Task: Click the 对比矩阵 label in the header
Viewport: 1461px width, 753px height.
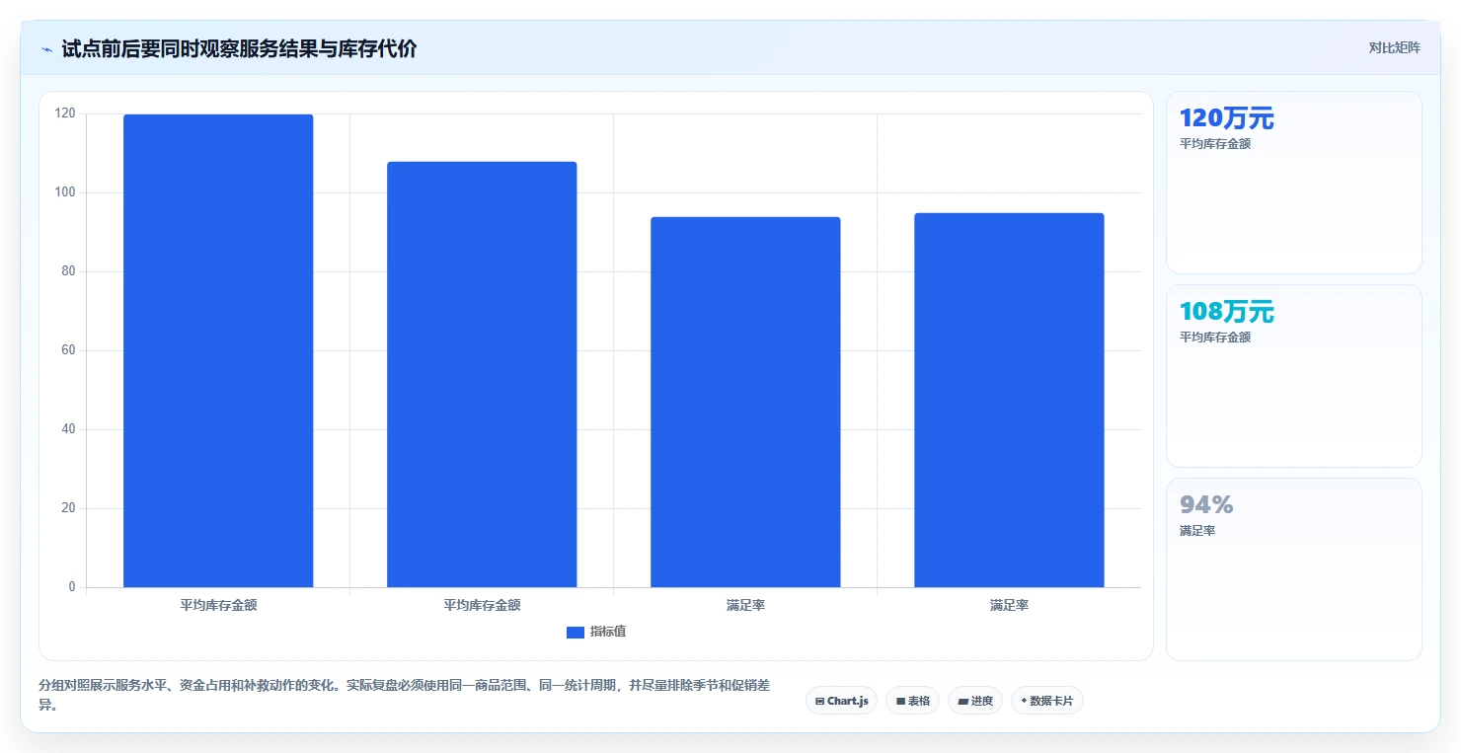Action: click(1394, 47)
